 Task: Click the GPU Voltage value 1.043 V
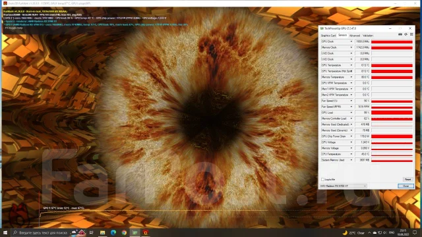363,142
